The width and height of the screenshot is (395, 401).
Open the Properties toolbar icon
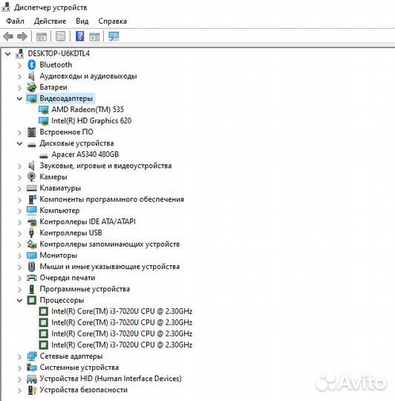61,36
